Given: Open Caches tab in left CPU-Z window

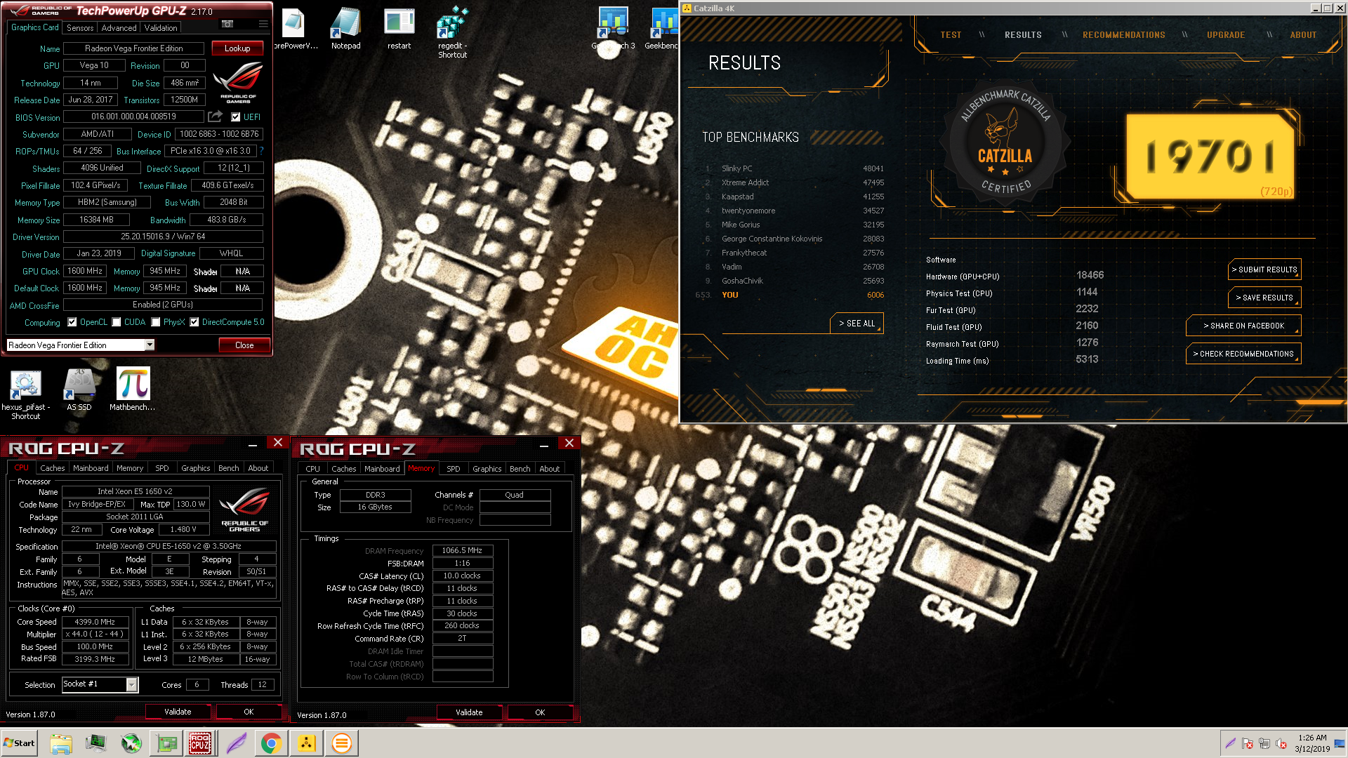Looking at the screenshot, I should 52,468.
